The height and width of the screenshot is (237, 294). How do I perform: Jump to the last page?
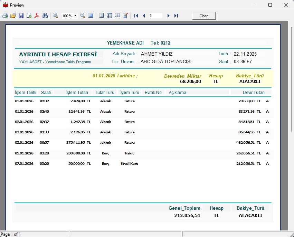click(176, 16)
